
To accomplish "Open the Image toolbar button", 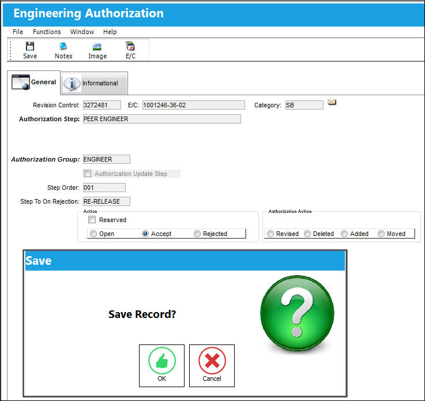I will [97, 50].
